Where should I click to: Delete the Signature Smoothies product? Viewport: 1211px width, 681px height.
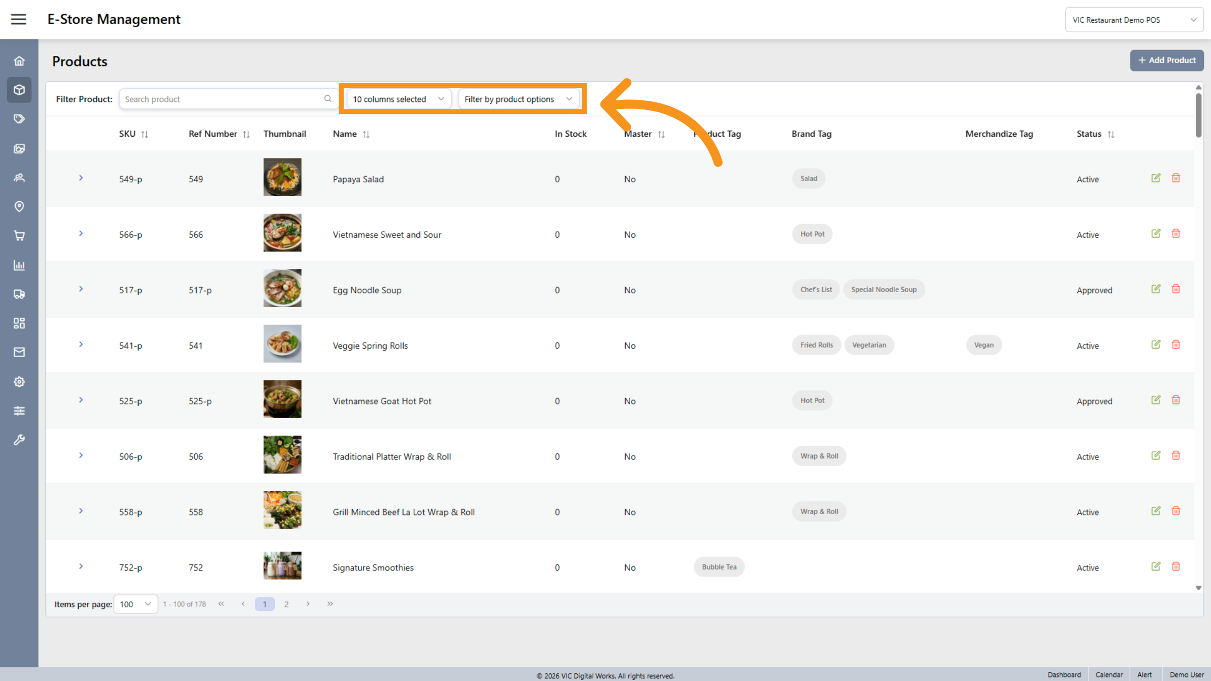tap(1176, 566)
